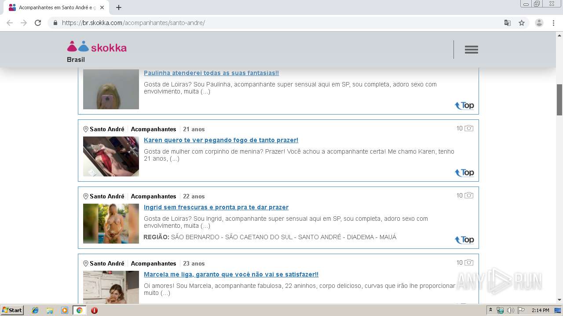Open Internet Explorer in taskbar
563x316 pixels.
click(35, 310)
